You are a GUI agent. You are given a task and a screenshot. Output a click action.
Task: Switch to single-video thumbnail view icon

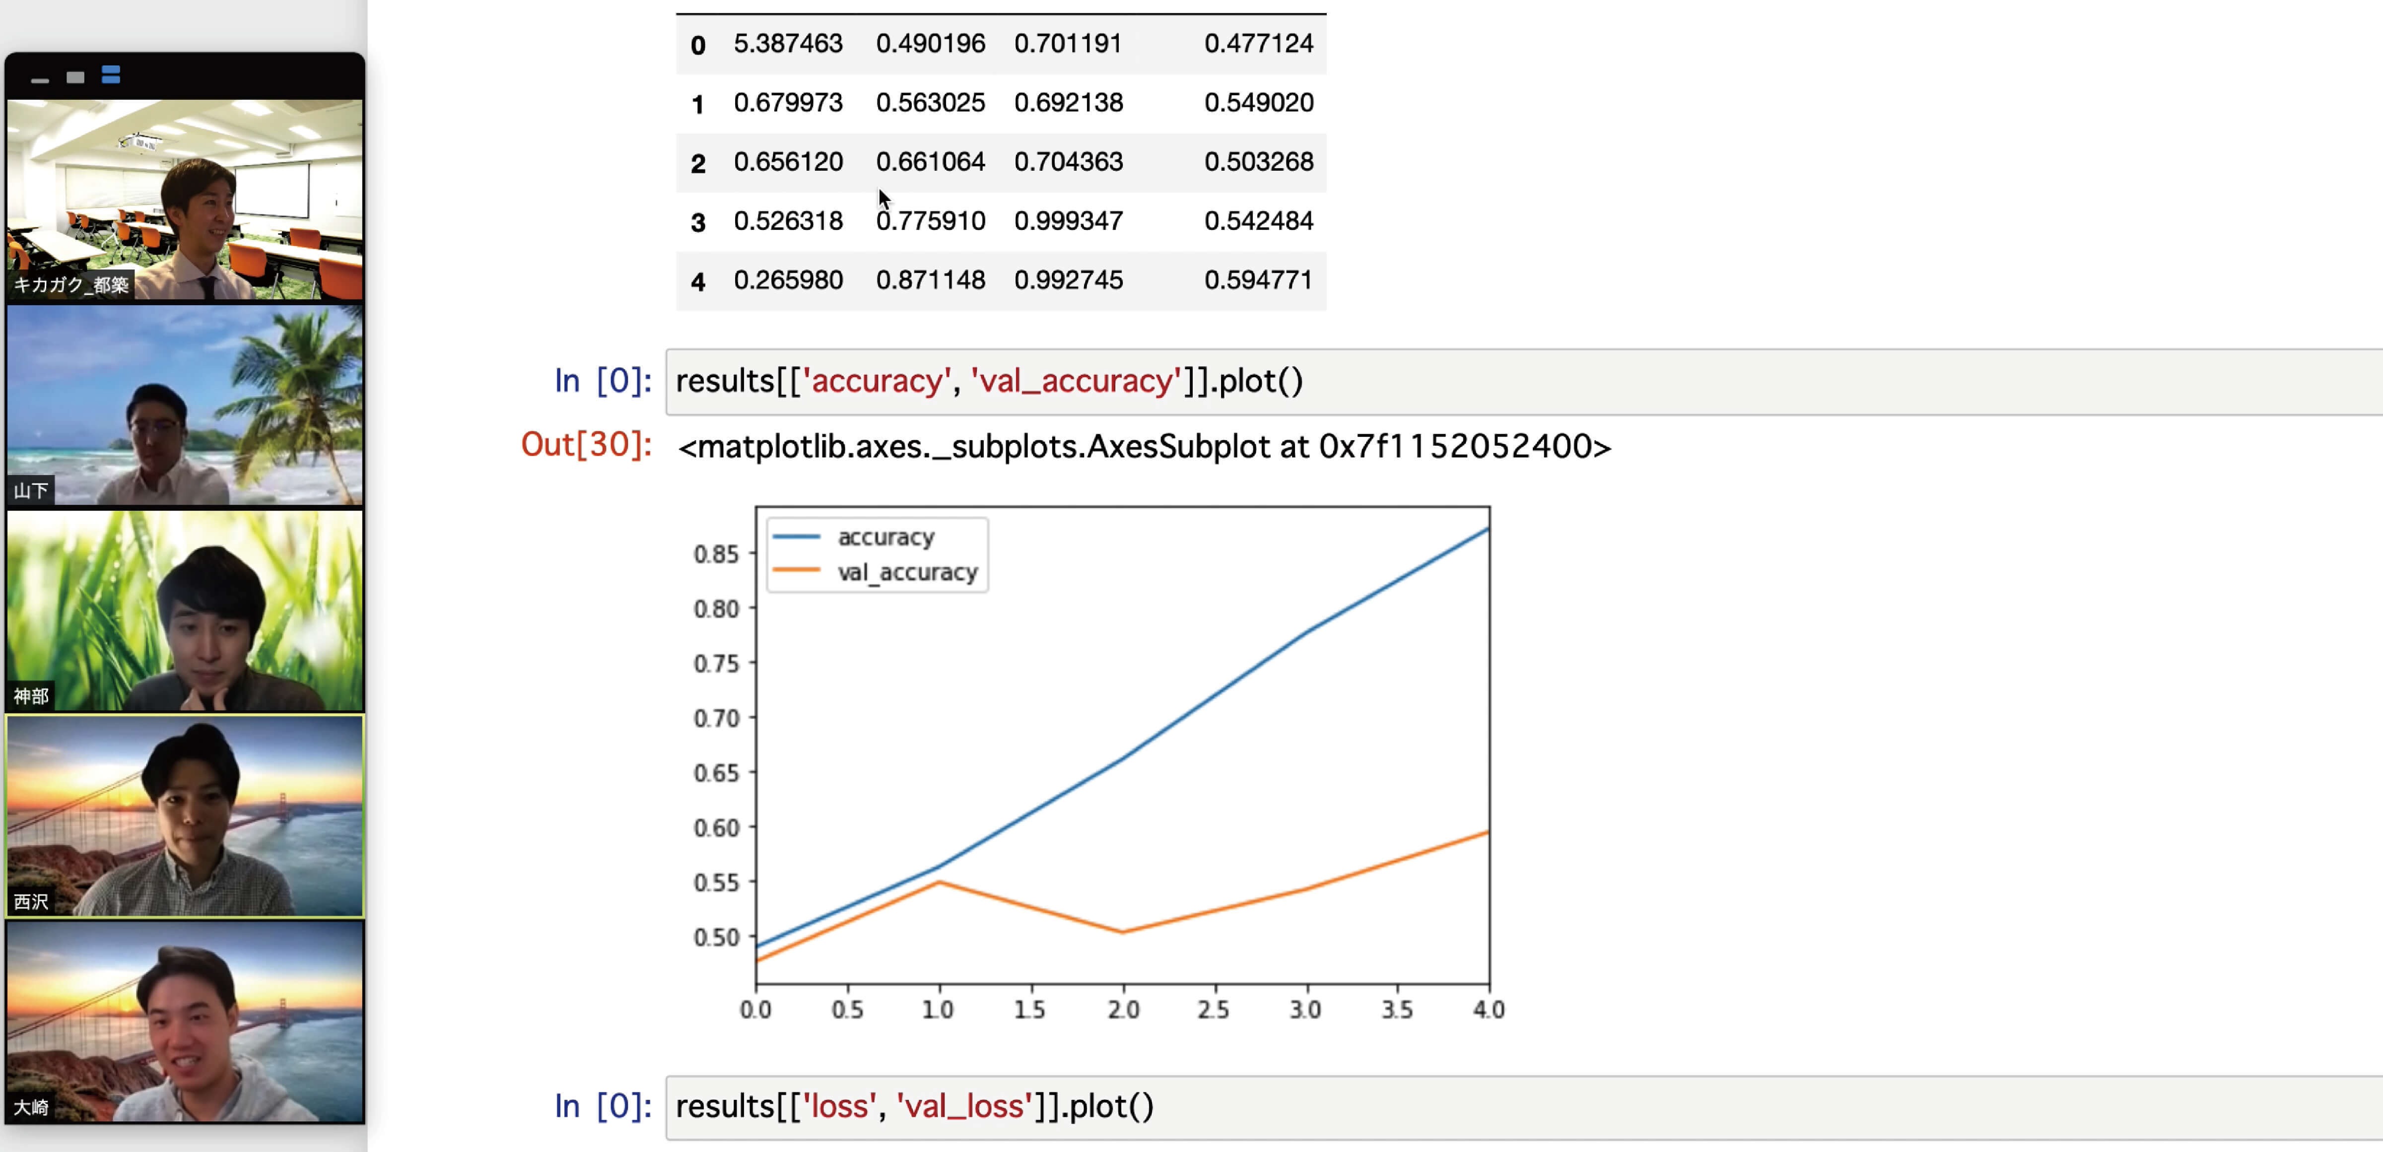tap(75, 77)
